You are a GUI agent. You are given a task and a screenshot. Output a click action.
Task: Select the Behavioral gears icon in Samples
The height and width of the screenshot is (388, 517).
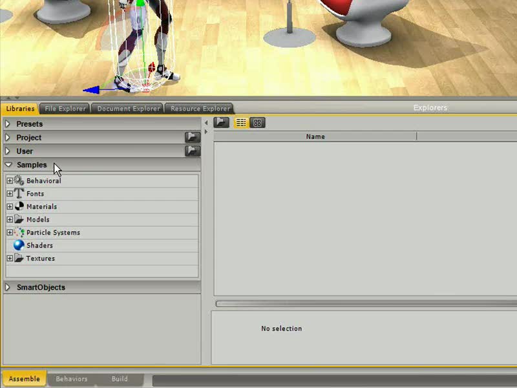[x=19, y=180]
